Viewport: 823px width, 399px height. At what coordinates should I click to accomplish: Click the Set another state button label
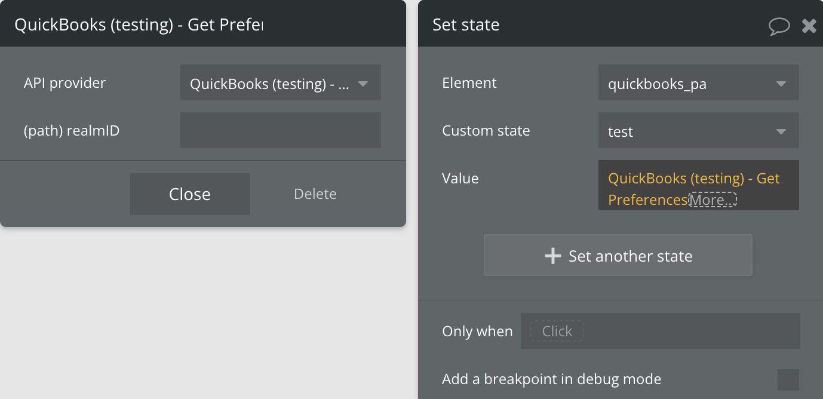point(630,256)
